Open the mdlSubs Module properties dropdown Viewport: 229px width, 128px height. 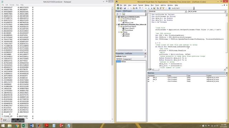pyautogui.click(x=145, y=56)
